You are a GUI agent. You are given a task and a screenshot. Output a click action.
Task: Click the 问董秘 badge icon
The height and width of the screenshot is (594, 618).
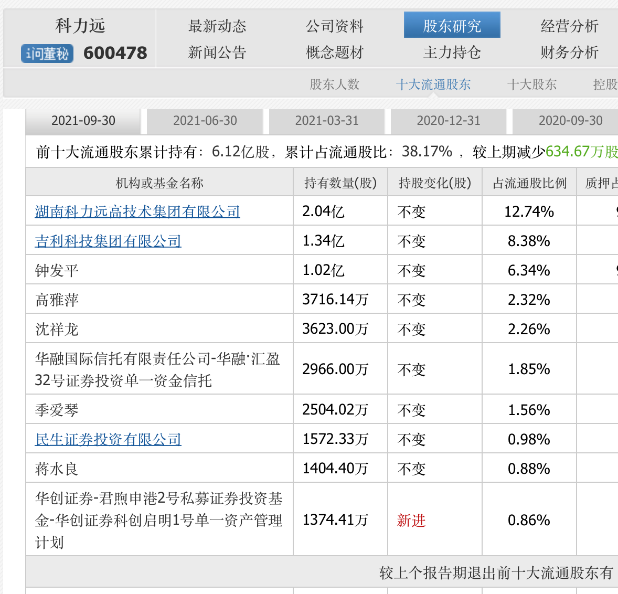tap(47, 53)
